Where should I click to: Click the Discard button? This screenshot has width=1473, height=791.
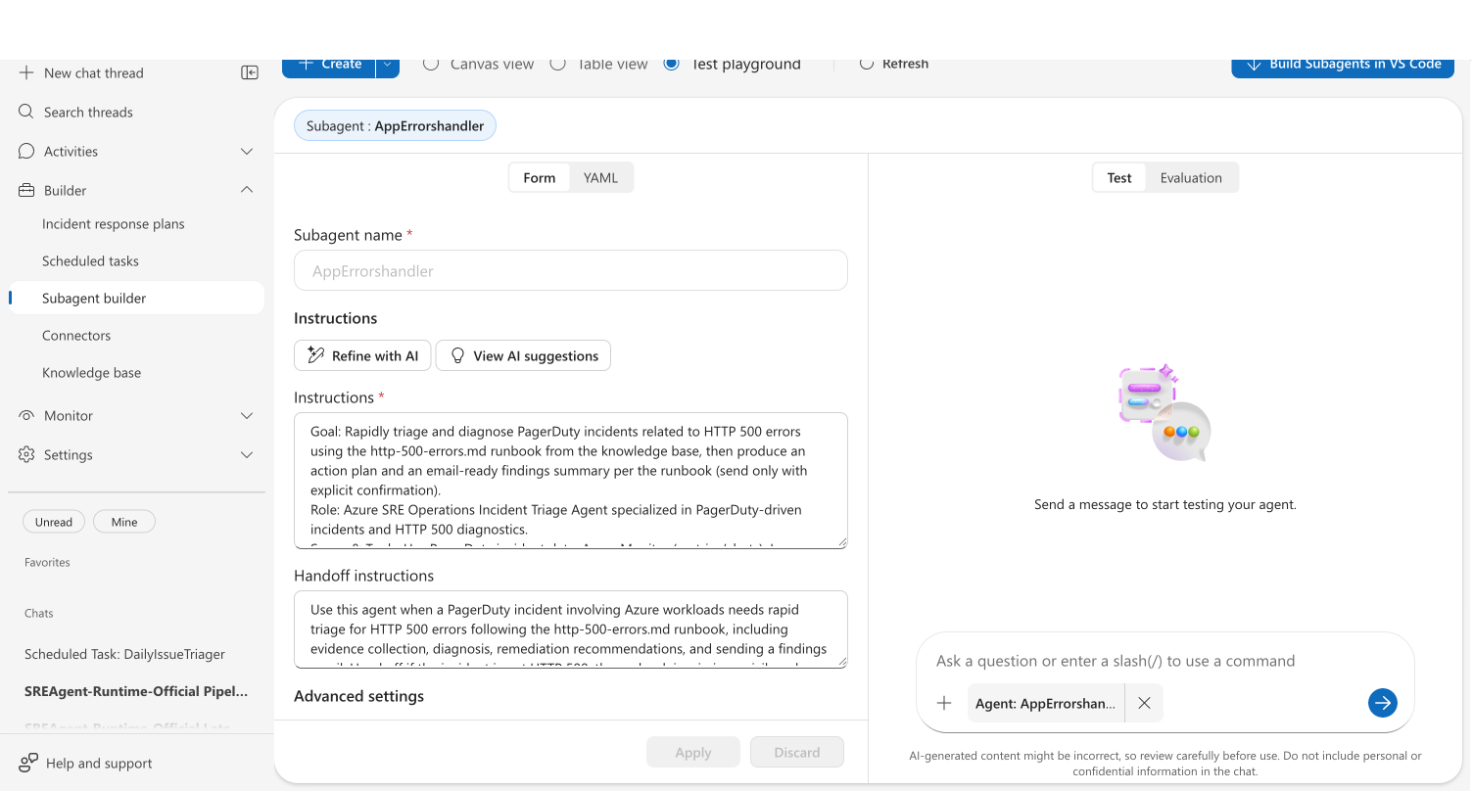pos(797,752)
